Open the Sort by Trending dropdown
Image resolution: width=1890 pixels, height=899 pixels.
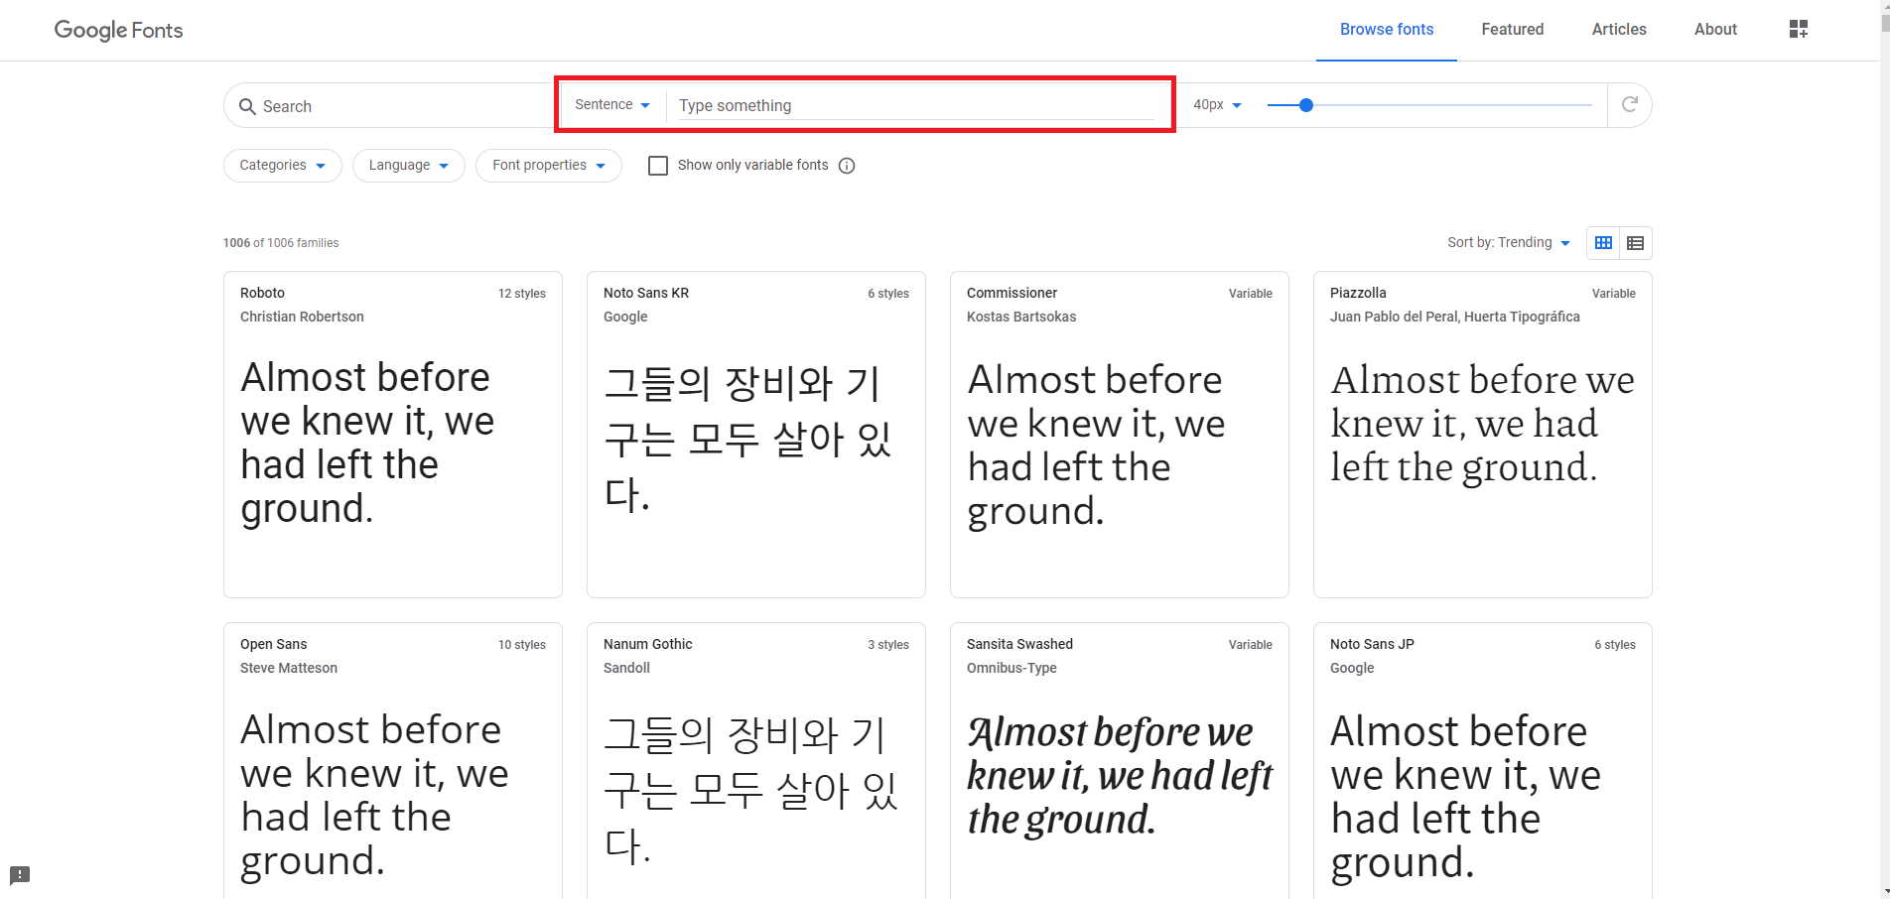point(1509,243)
